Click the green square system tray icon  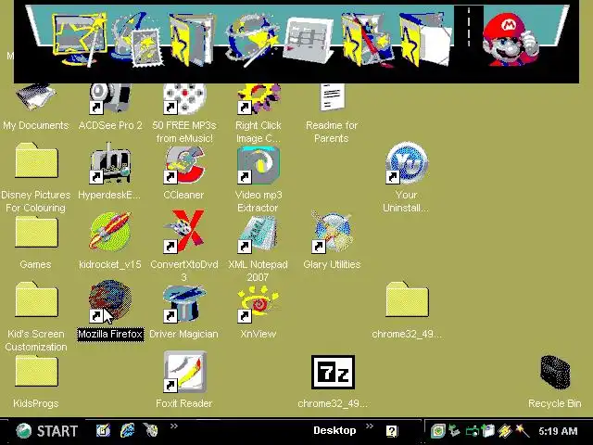point(438,430)
